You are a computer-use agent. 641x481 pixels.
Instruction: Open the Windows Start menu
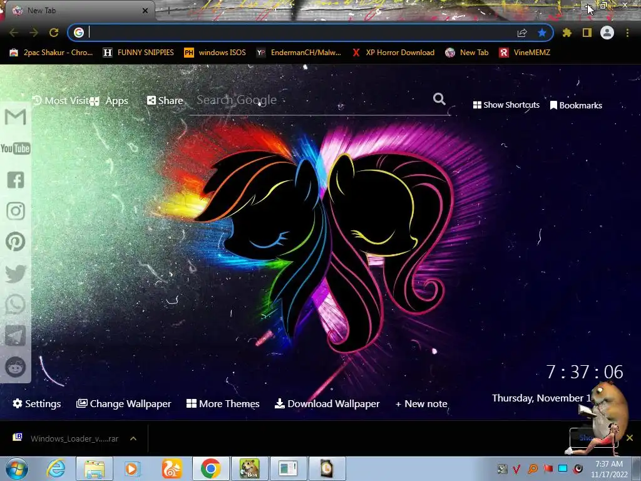(17, 469)
